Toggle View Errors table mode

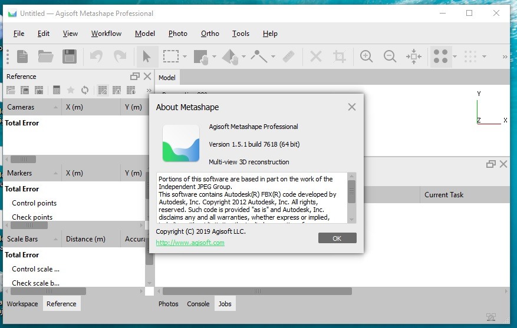click(x=117, y=90)
